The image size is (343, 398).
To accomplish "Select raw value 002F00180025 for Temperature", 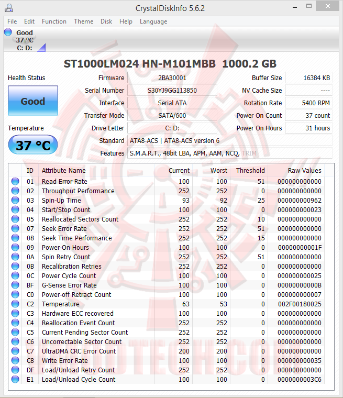I will [x=300, y=304].
